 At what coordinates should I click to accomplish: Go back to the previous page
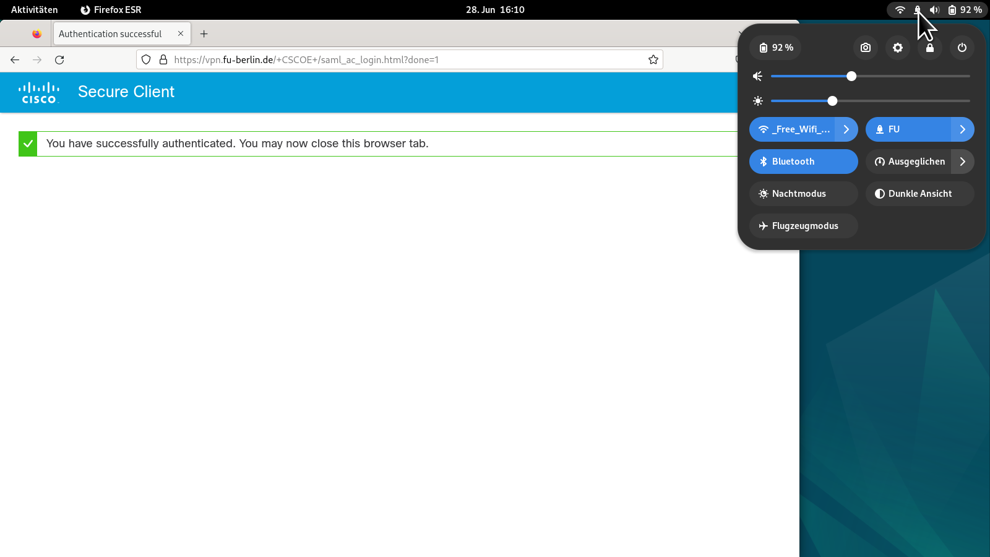[x=15, y=60]
